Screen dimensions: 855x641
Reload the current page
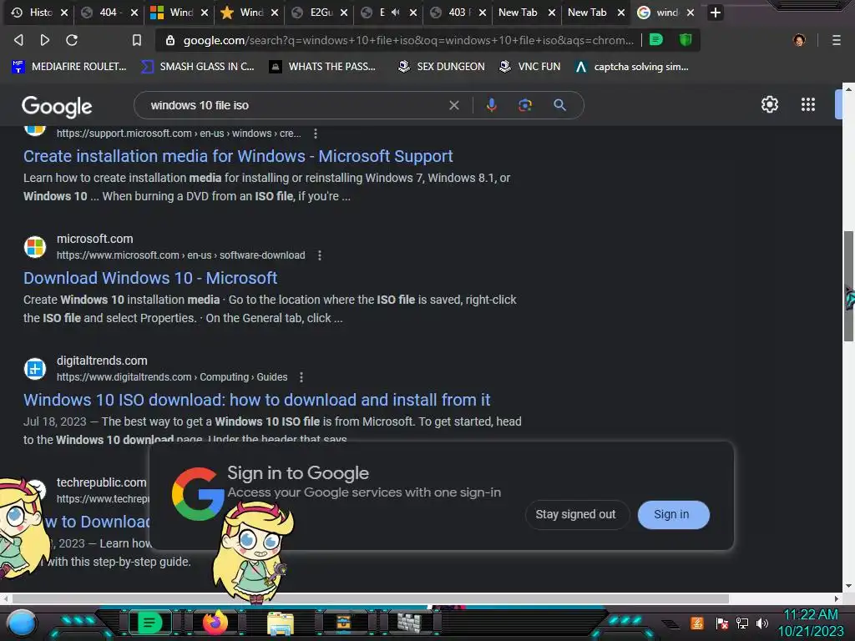pyautogui.click(x=72, y=40)
